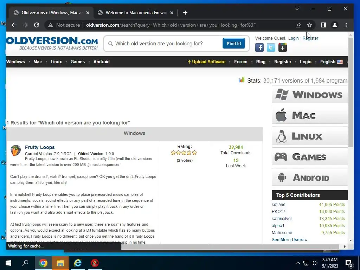Click contributor PKO17
The height and width of the screenshot is (270, 360).
tap(278, 211)
